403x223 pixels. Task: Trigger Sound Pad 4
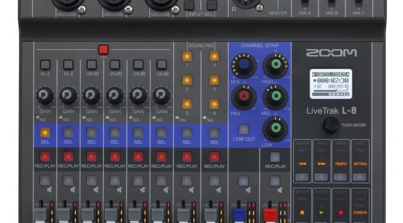pyautogui.click(x=214, y=56)
